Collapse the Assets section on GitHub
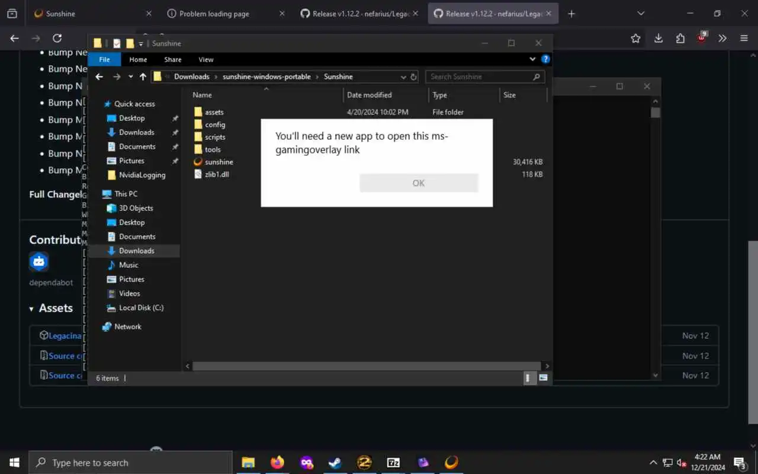 tap(51, 308)
